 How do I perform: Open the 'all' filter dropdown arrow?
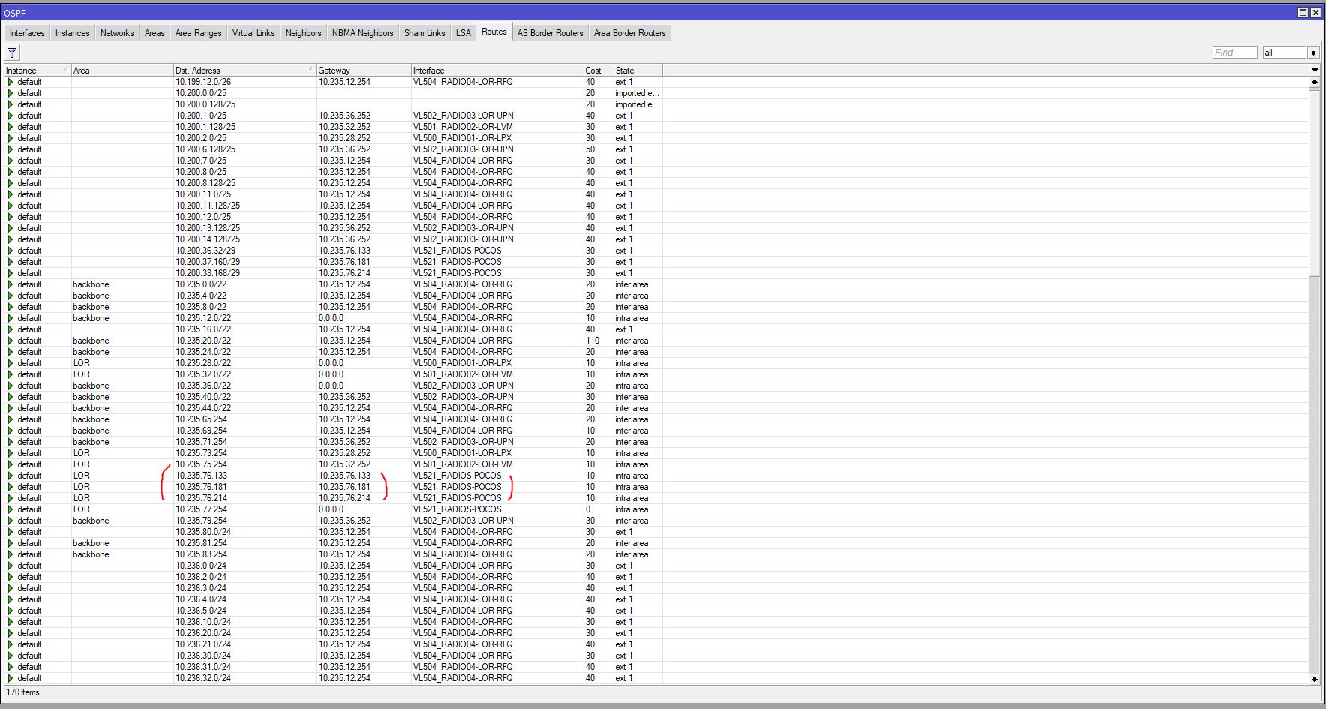tap(1313, 53)
